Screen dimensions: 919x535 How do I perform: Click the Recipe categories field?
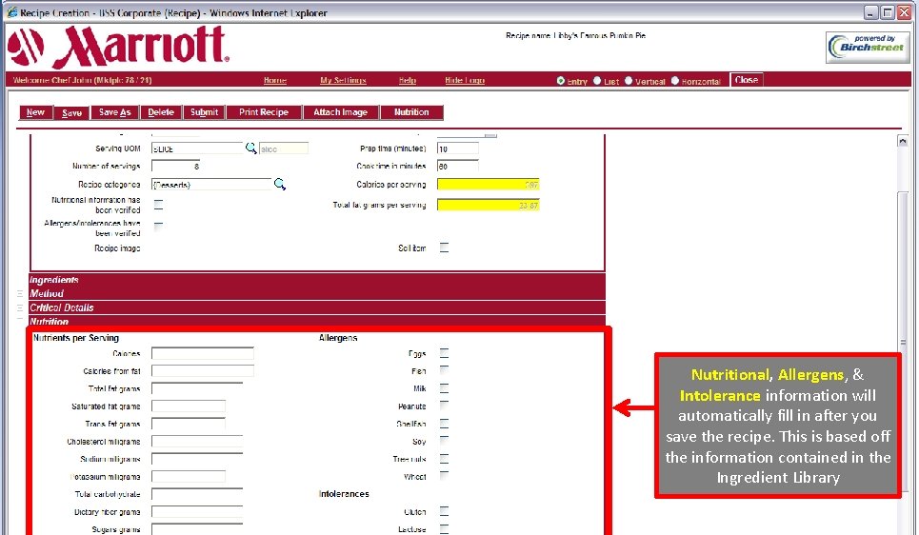pyautogui.click(x=211, y=185)
